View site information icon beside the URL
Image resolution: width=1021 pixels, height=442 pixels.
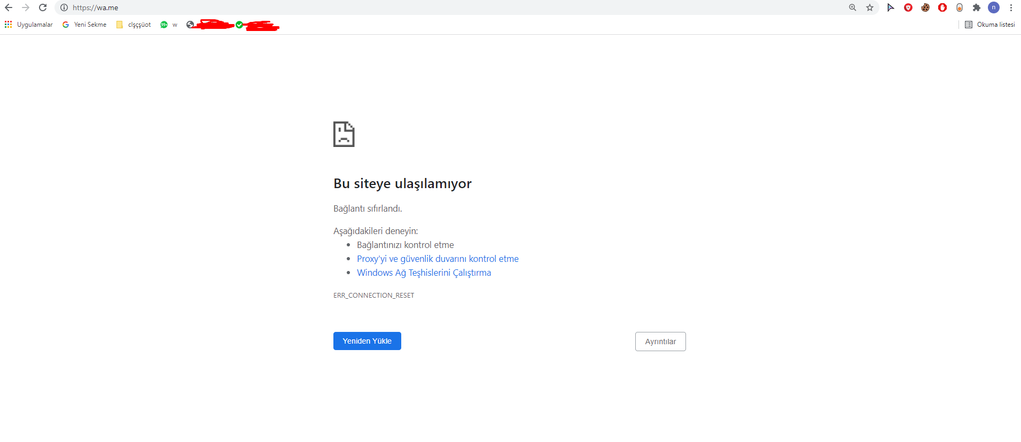[64, 7]
